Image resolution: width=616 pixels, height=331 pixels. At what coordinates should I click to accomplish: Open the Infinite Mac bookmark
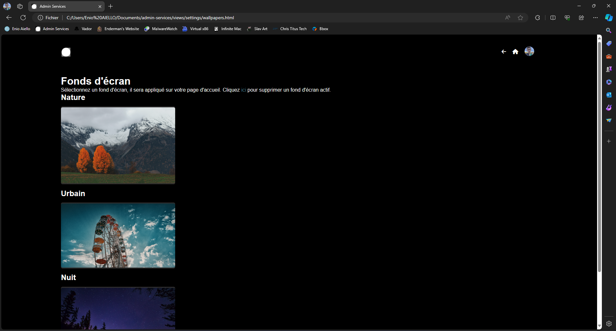pyautogui.click(x=228, y=29)
